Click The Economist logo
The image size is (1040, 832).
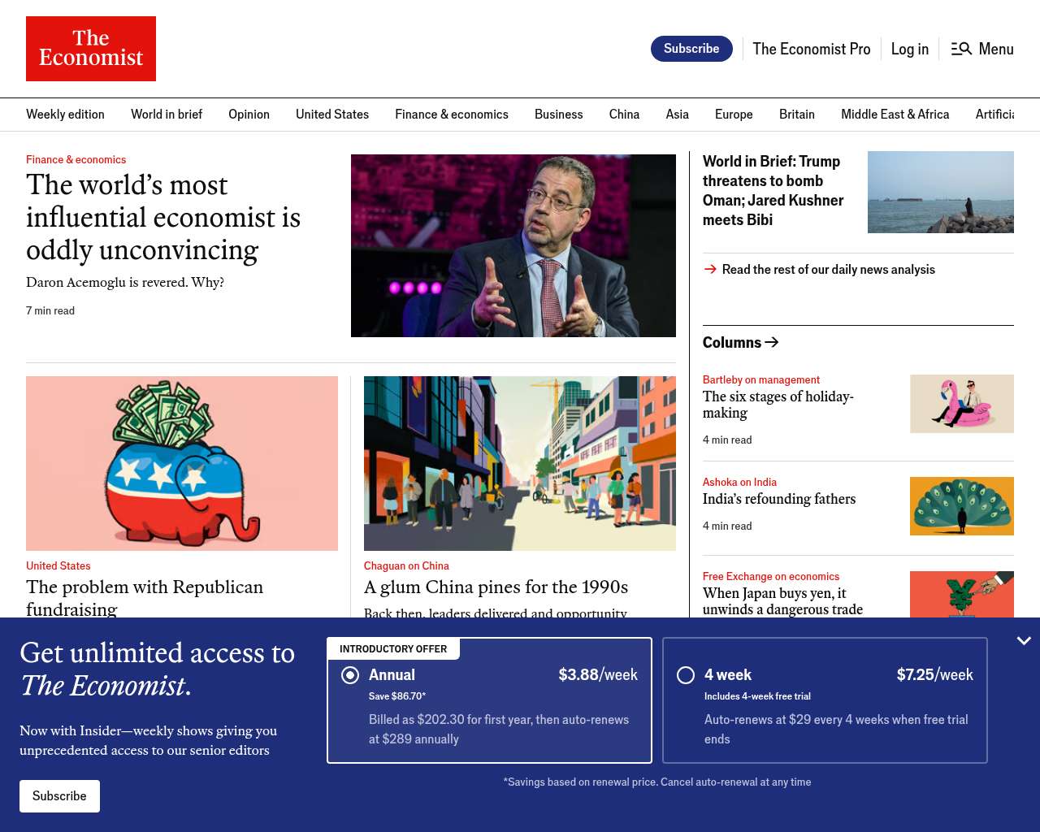click(x=91, y=49)
